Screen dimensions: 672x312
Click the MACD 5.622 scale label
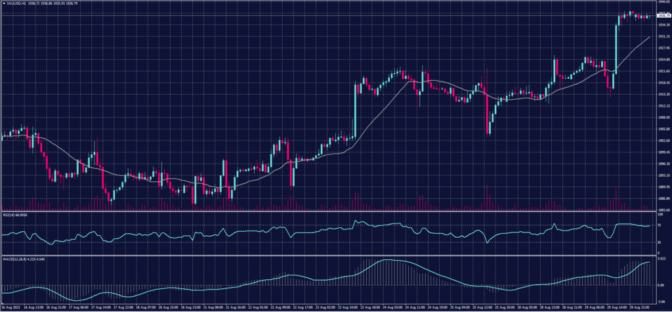point(661,259)
